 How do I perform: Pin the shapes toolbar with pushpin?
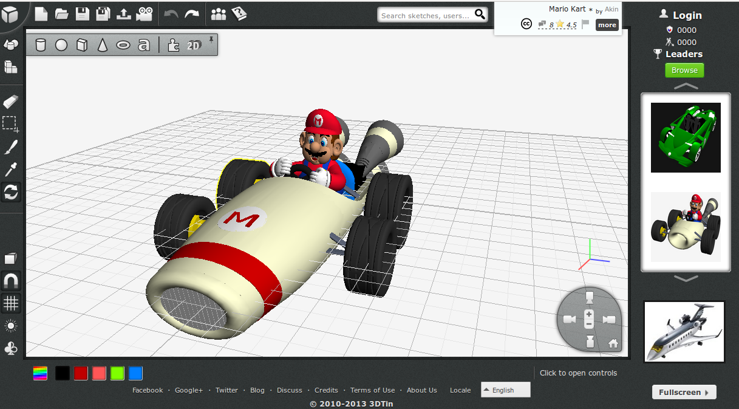pos(211,40)
